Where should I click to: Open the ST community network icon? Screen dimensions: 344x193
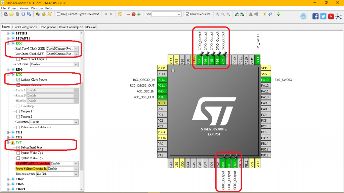(339, 16)
